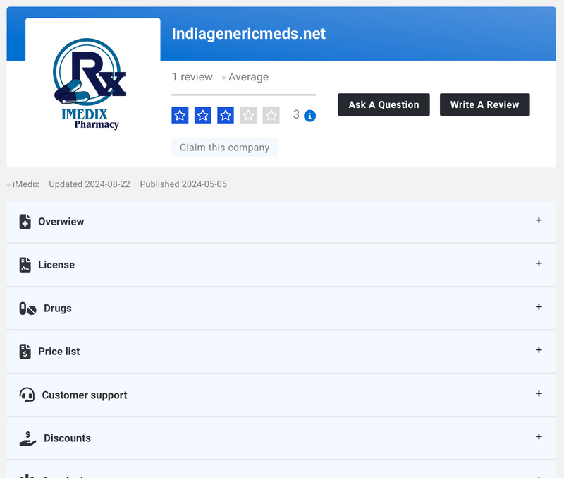Expand the Price list plus sign

[x=539, y=350]
